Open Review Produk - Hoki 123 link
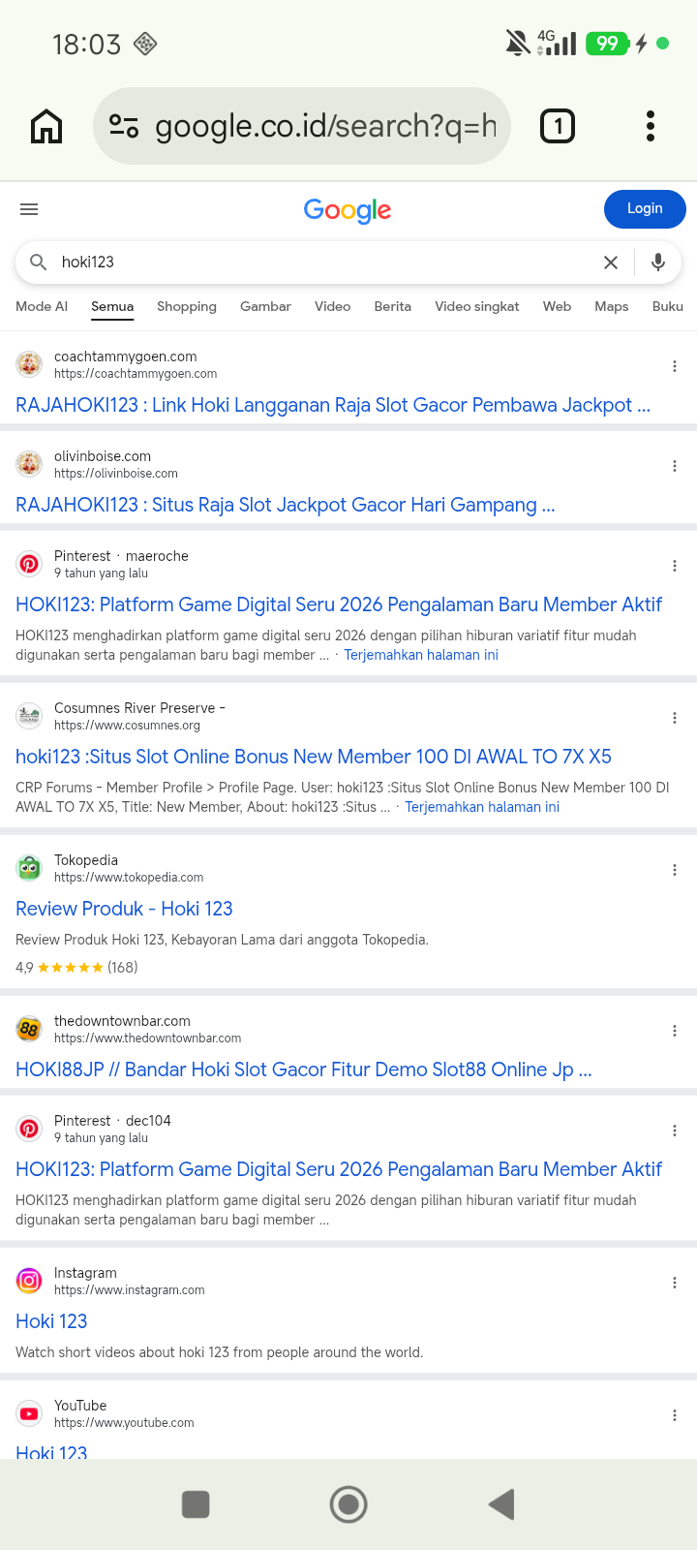 [x=124, y=909]
